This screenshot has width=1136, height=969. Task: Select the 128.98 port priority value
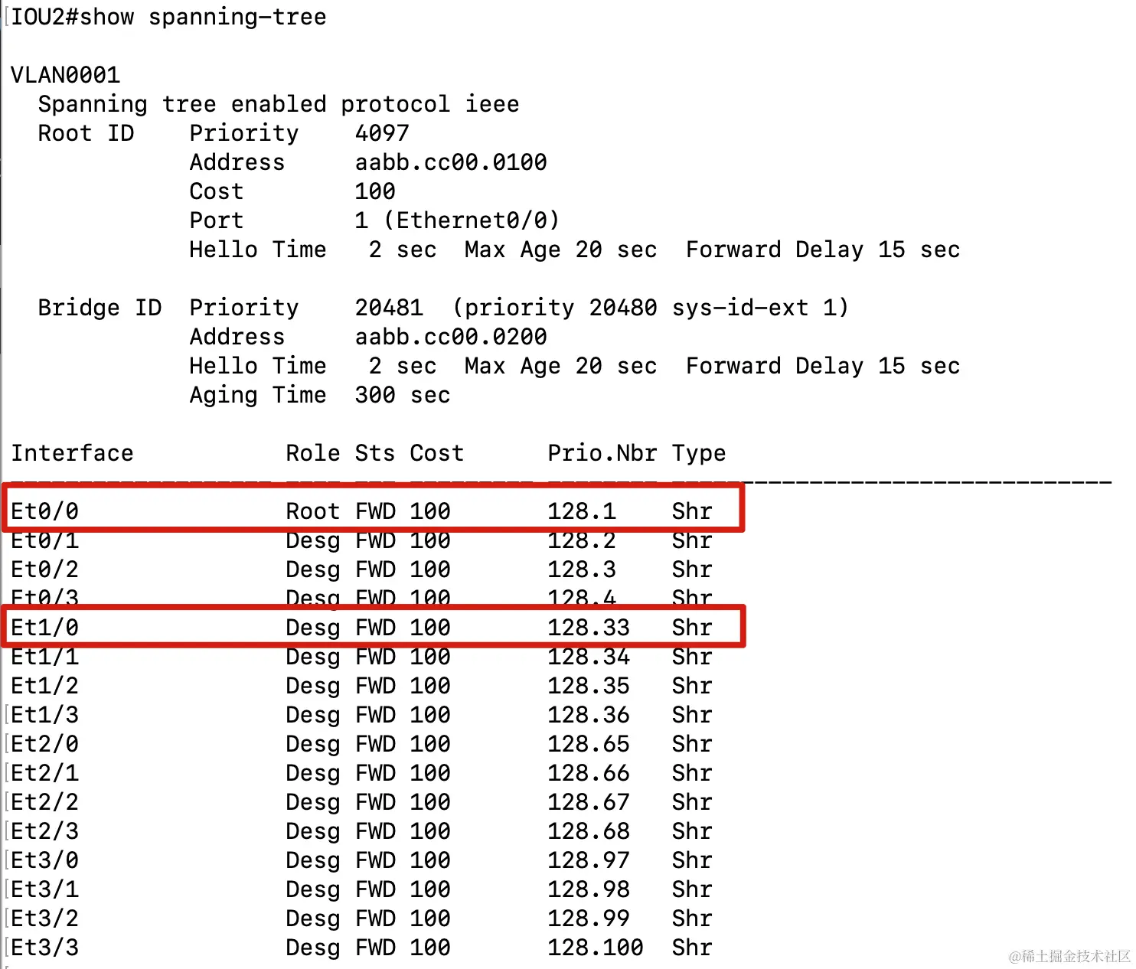589,889
